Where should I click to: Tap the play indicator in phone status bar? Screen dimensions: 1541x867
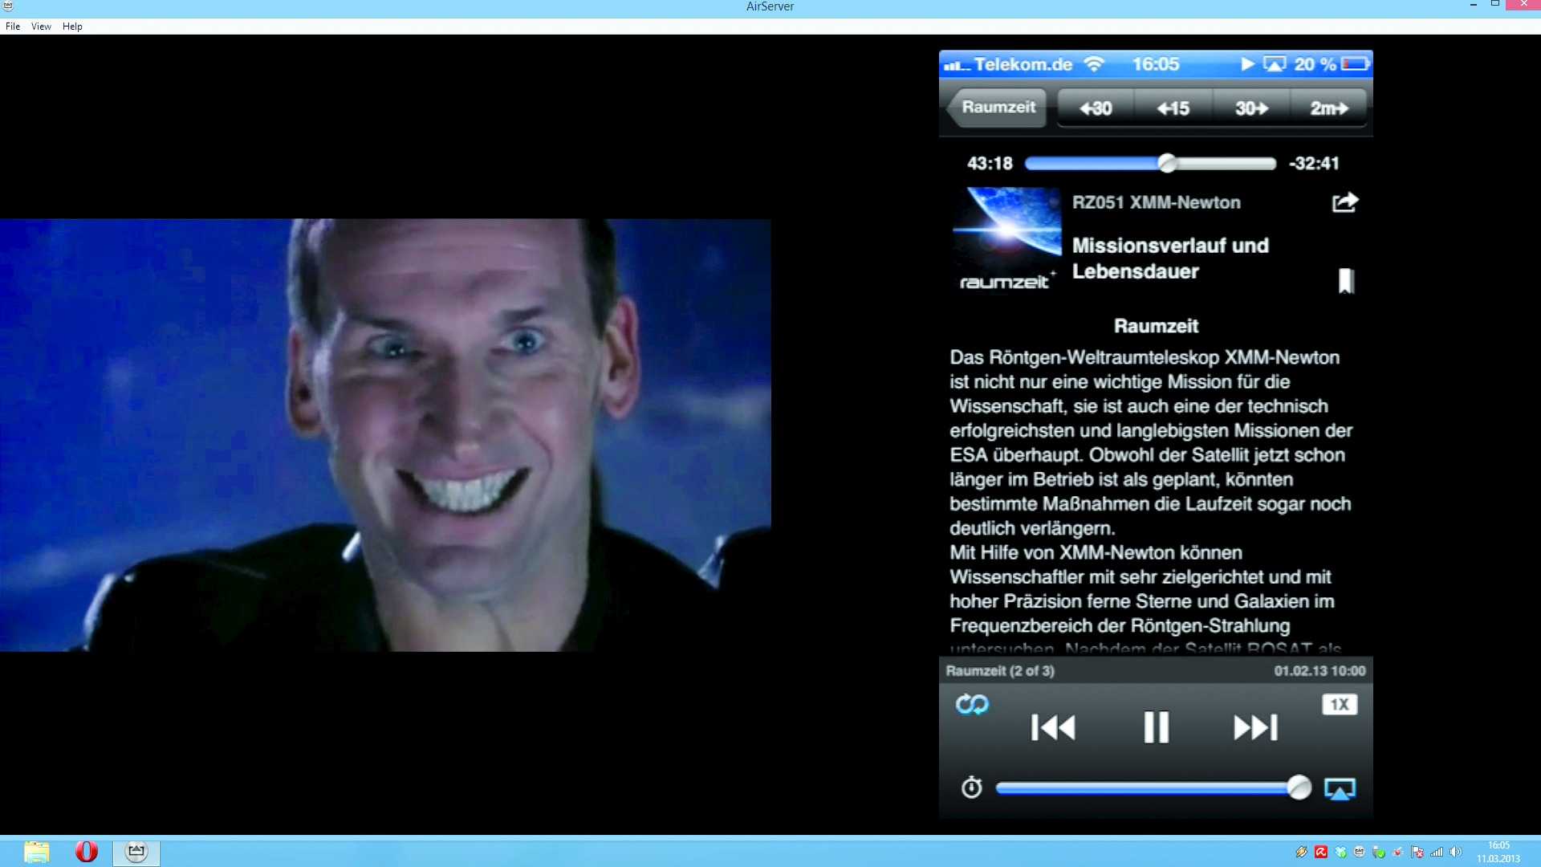[1247, 64]
